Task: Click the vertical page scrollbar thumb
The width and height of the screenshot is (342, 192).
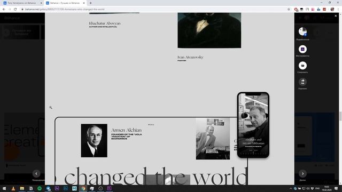Action: click(340, 116)
